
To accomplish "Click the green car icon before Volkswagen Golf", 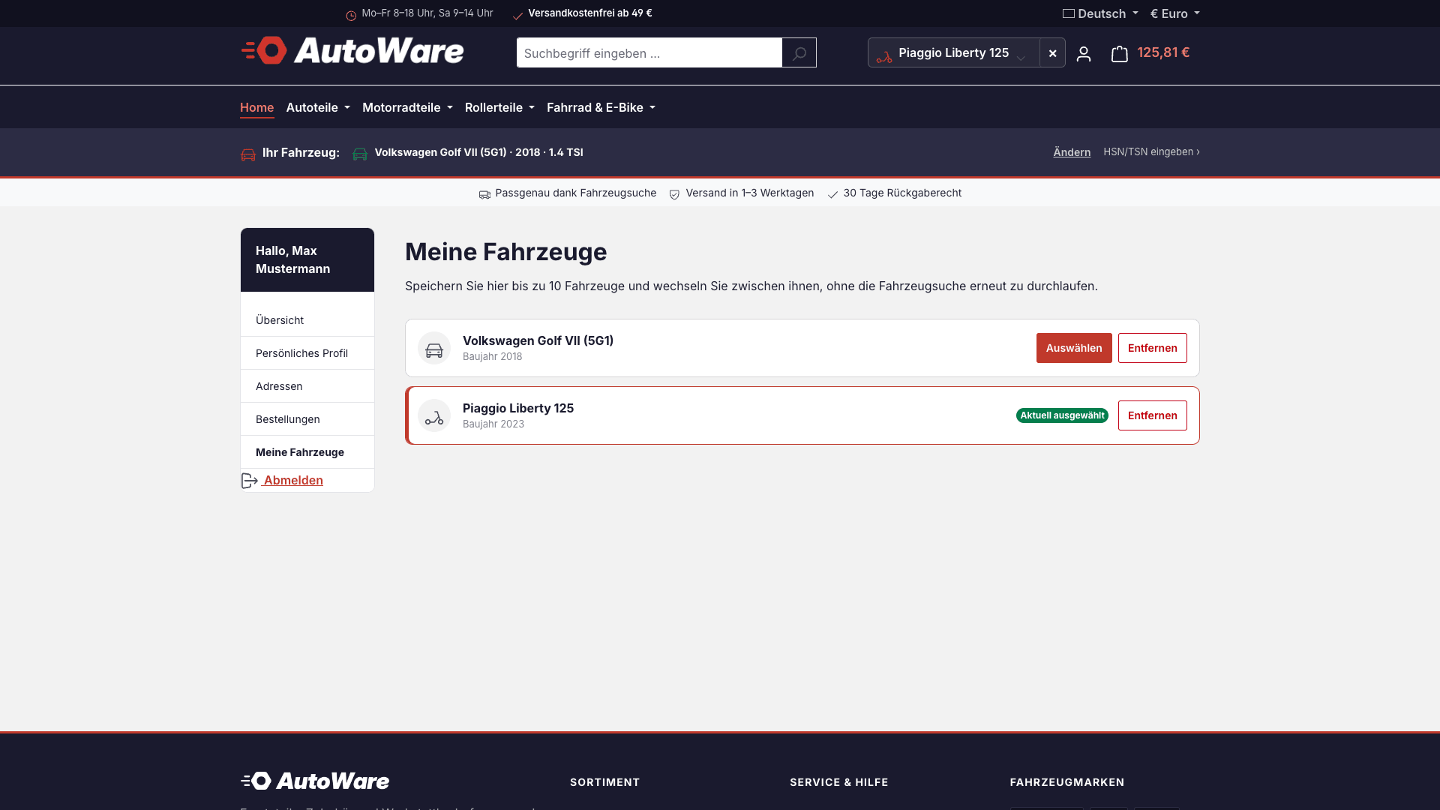I will click(x=360, y=153).
